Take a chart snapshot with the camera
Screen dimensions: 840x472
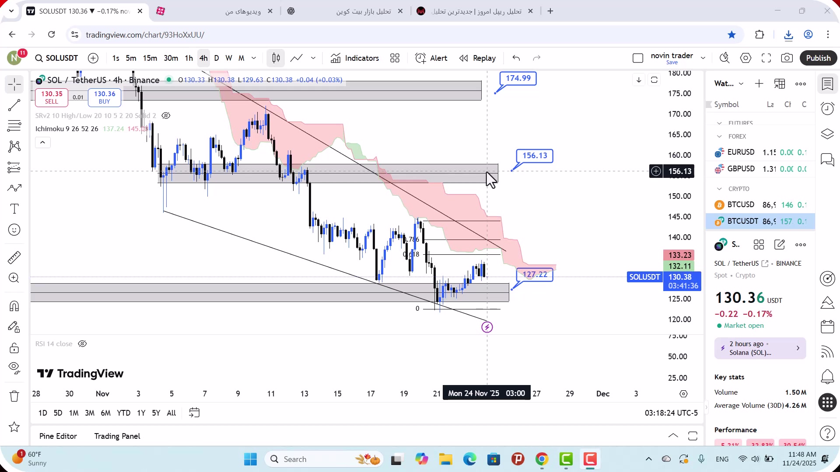[787, 58]
